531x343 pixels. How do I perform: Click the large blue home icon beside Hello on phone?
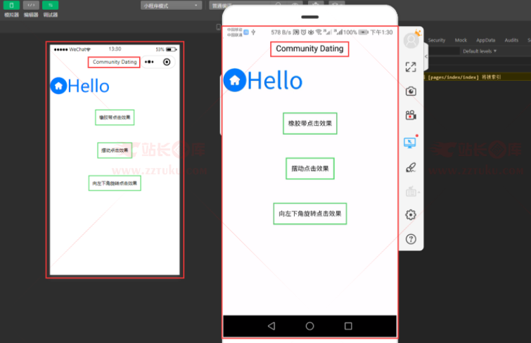coord(234,80)
